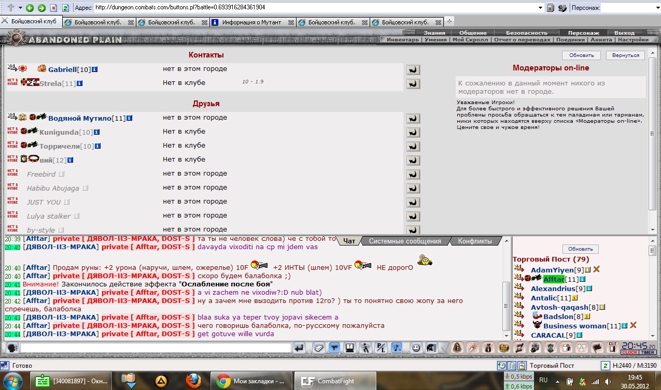The width and height of the screenshot is (661, 390).
Task: Click the flag icon in bottom toolbar
Action: (597, 348)
